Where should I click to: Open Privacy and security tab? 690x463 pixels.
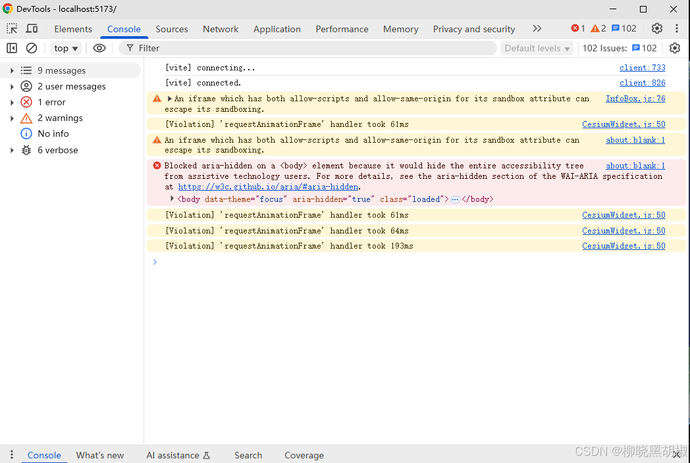tap(474, 29)
